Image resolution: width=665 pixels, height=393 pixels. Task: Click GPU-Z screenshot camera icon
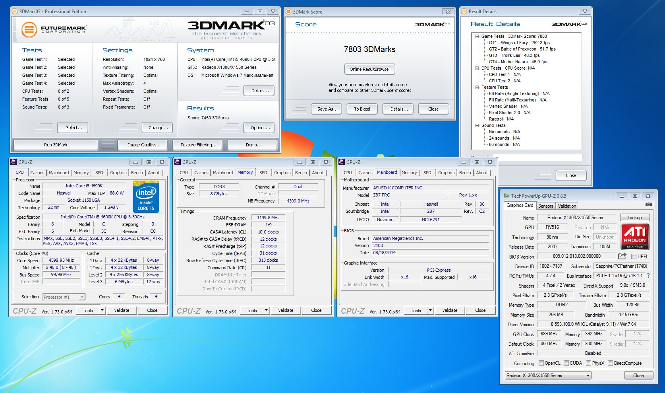648,204
